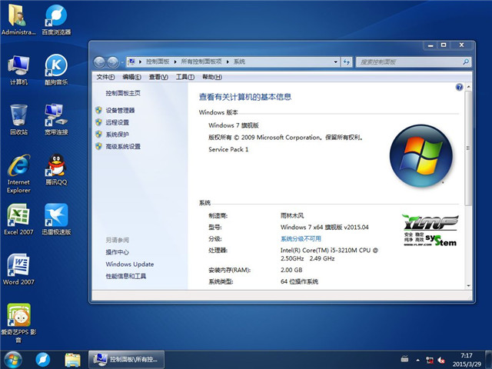
Task: Open 远程设置 in the sidebar
Action: pyautogui.click(x=118, y=122)
